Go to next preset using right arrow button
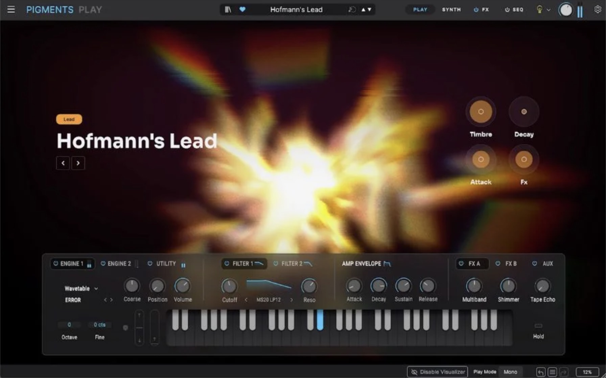This screenshot has width=606, height=378. point(78,163)
